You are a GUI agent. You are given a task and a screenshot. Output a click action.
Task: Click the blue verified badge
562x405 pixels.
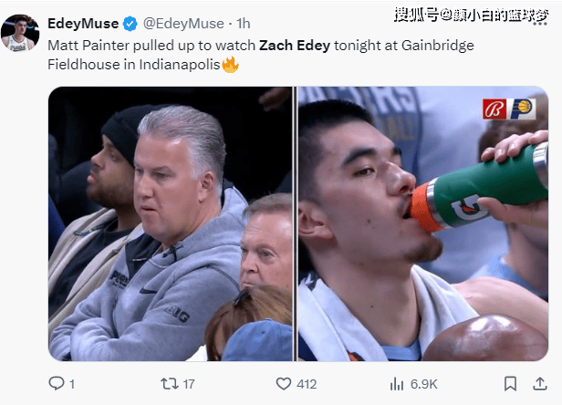130,24
